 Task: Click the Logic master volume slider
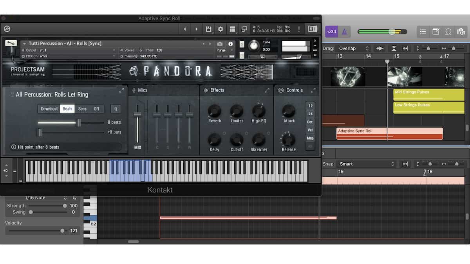click(x=382, y=32)
